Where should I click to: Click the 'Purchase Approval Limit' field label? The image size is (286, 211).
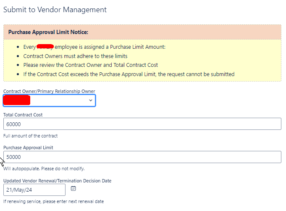point(28,148)
